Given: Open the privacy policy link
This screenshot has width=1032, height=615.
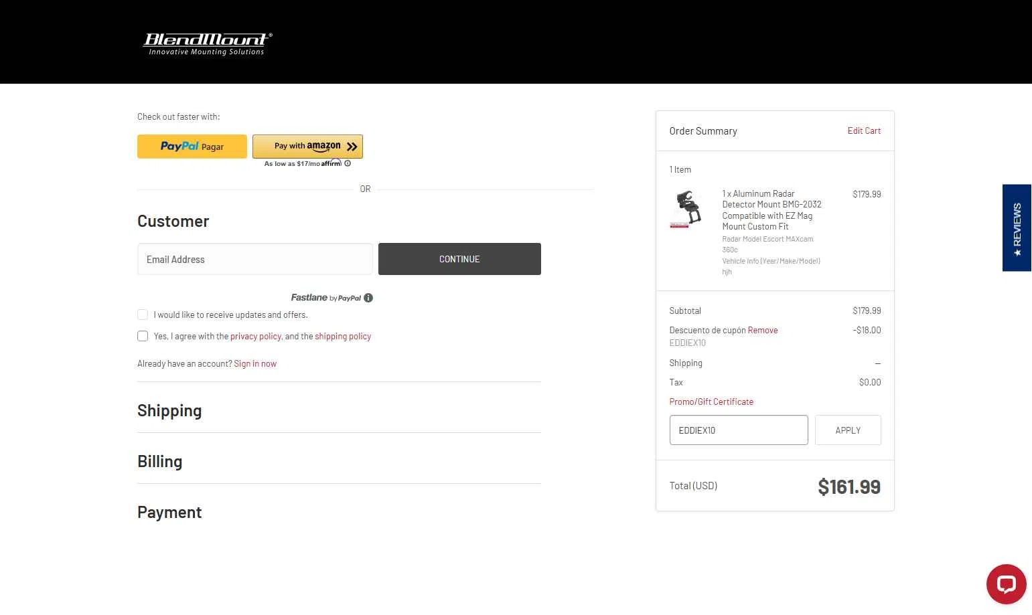Looking at the screenshot, I should point(256,337).
